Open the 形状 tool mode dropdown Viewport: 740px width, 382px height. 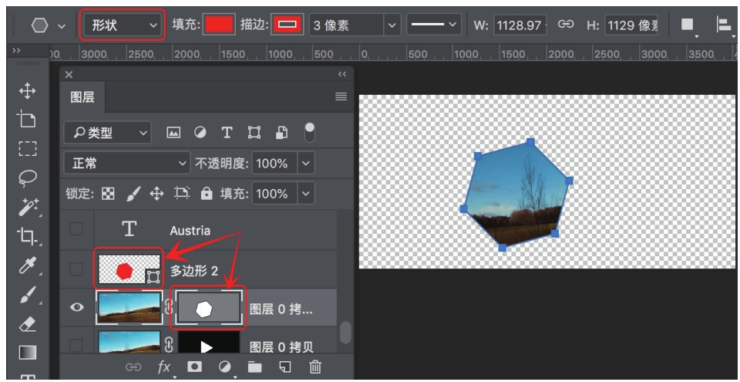[123, 25]
